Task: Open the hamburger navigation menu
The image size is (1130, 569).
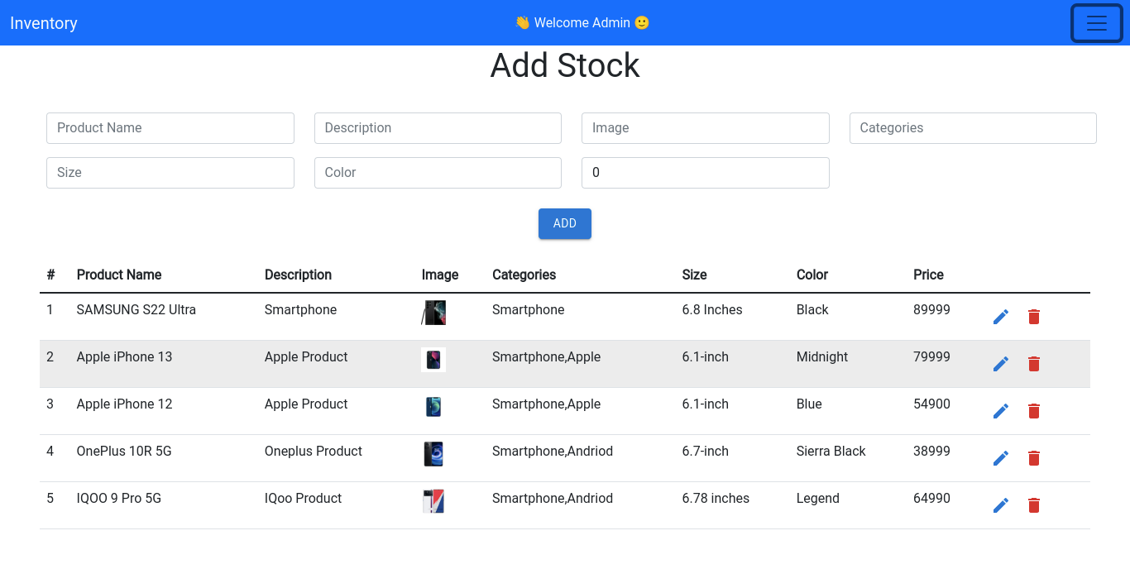Action: pyautogui.click(x=1096, y=23)
